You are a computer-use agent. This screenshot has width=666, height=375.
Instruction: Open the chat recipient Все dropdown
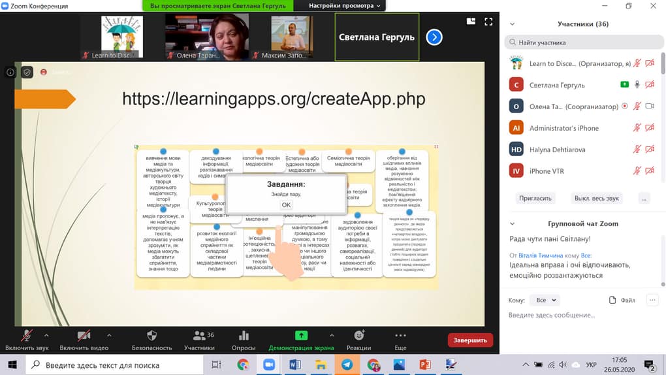546,300
